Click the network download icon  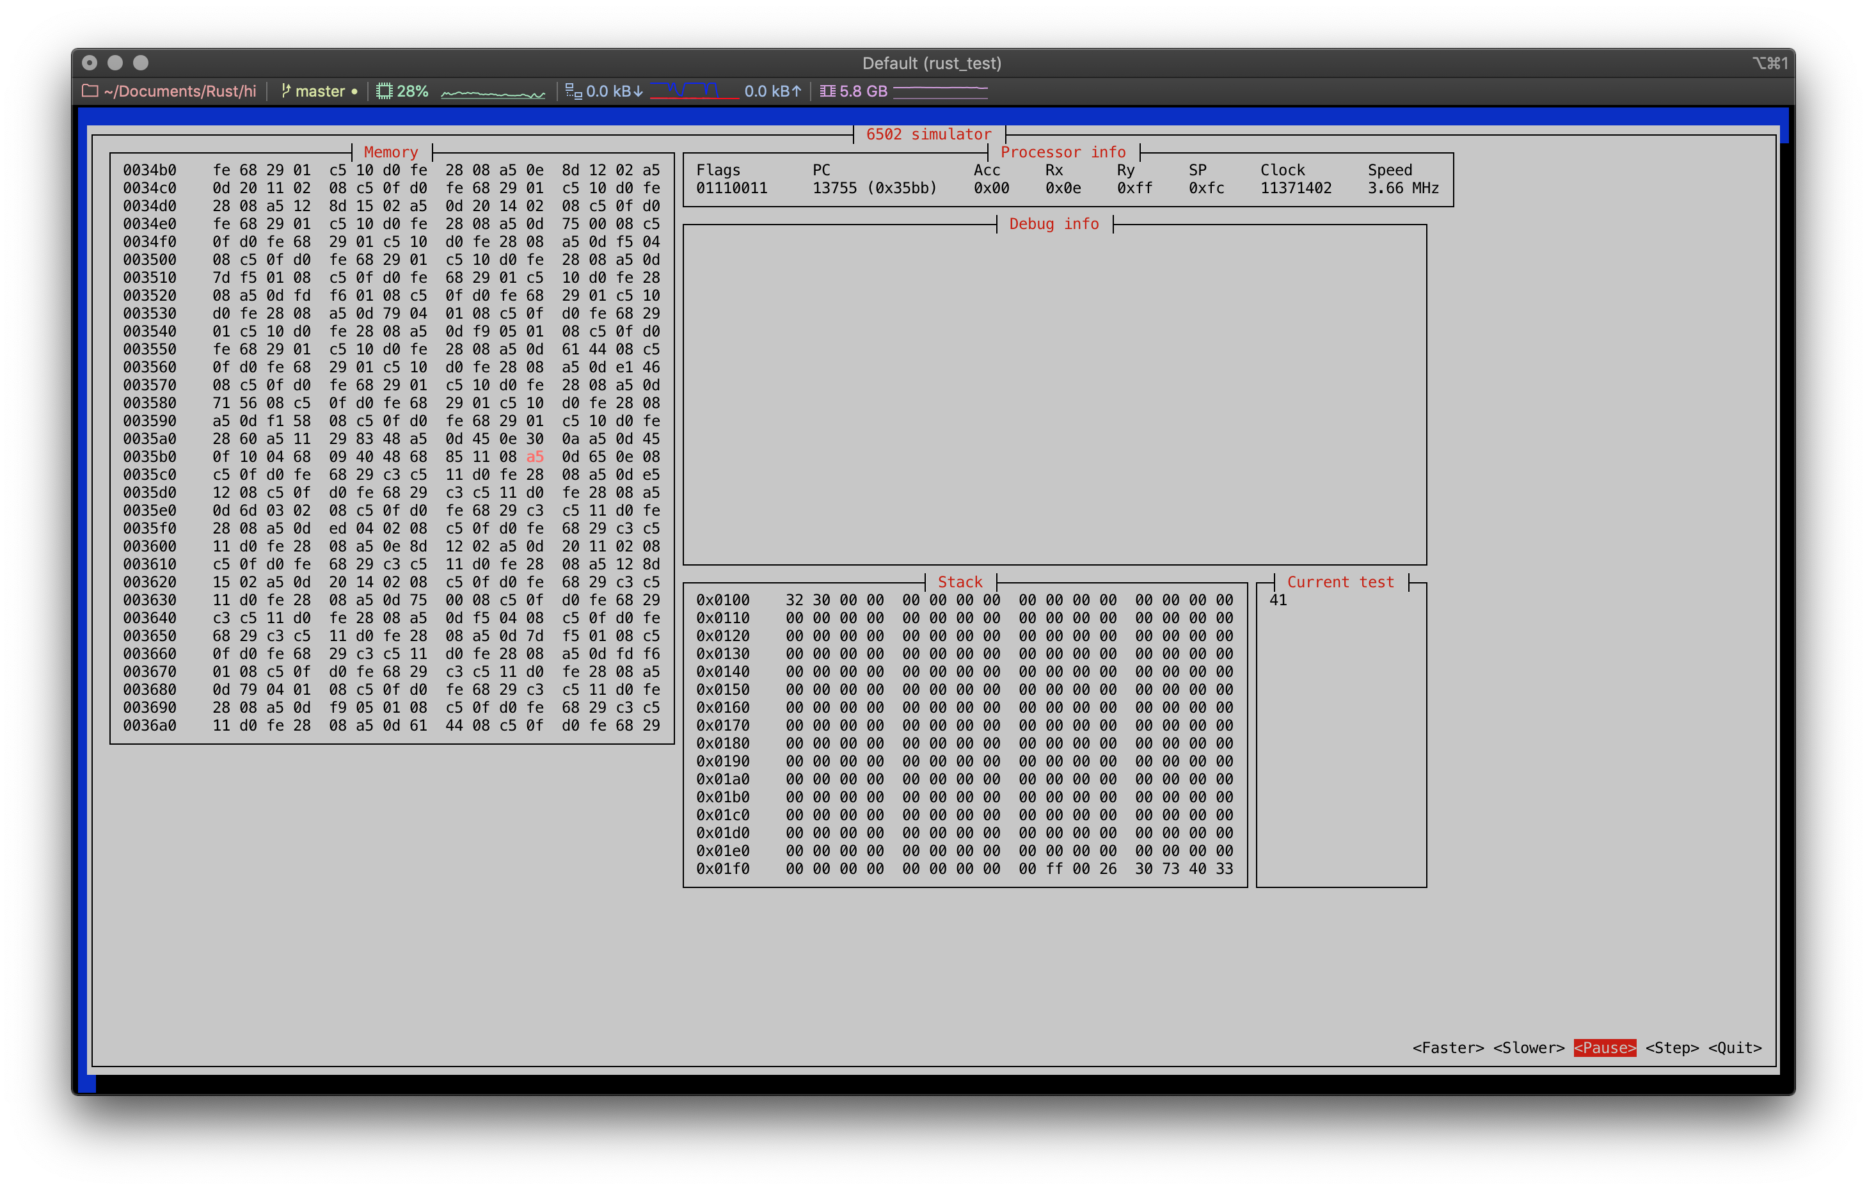(573, 91)
